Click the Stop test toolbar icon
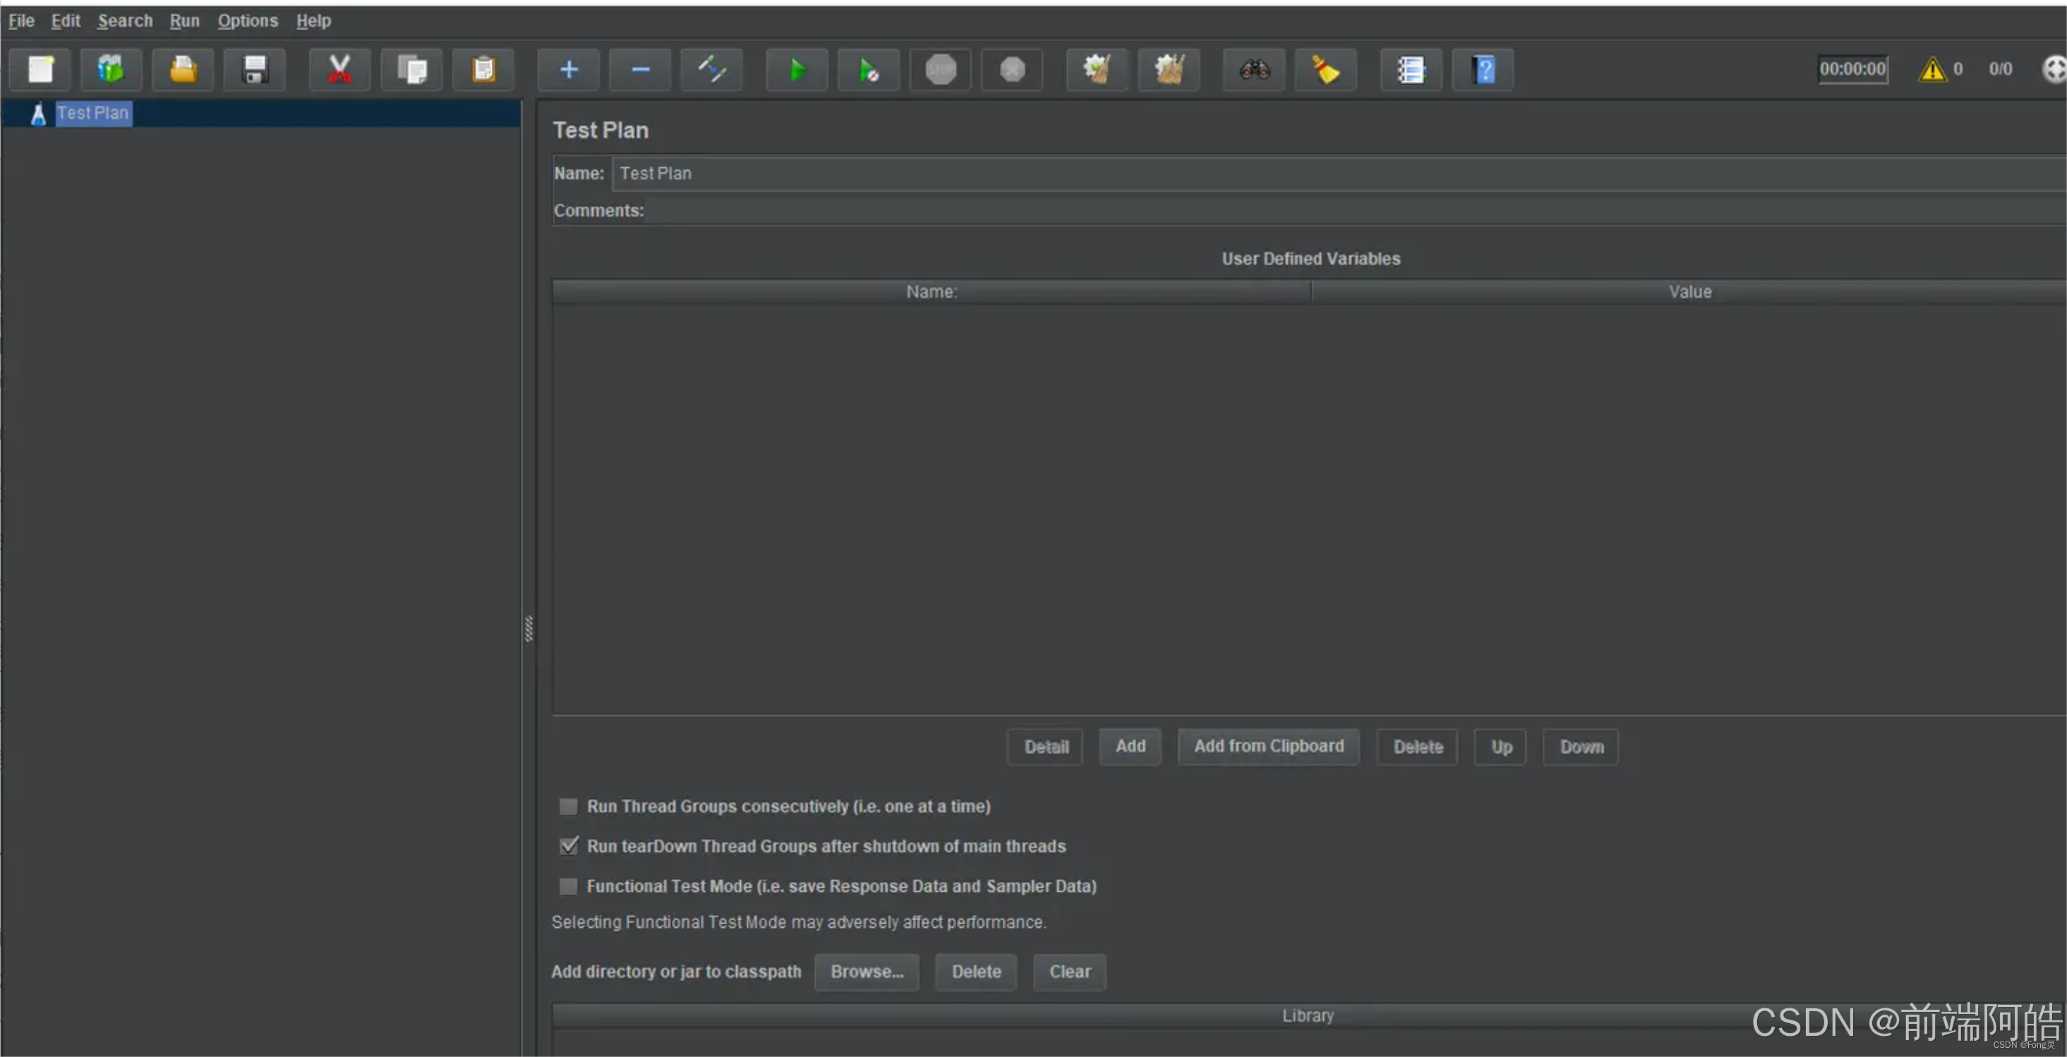 [x=941, y=70]
